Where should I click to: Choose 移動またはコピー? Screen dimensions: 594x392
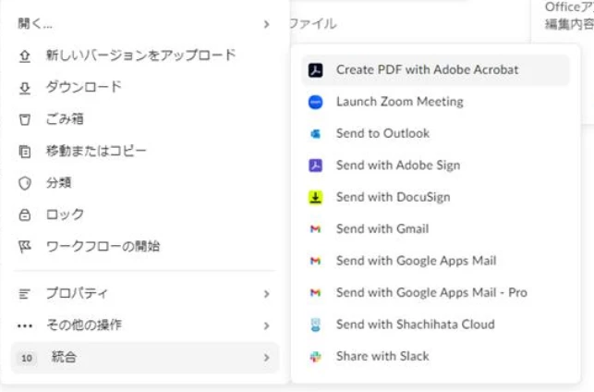[145, 152]
